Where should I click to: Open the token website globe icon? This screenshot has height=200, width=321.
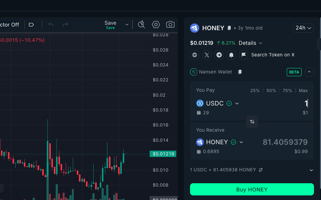point(195,55)
